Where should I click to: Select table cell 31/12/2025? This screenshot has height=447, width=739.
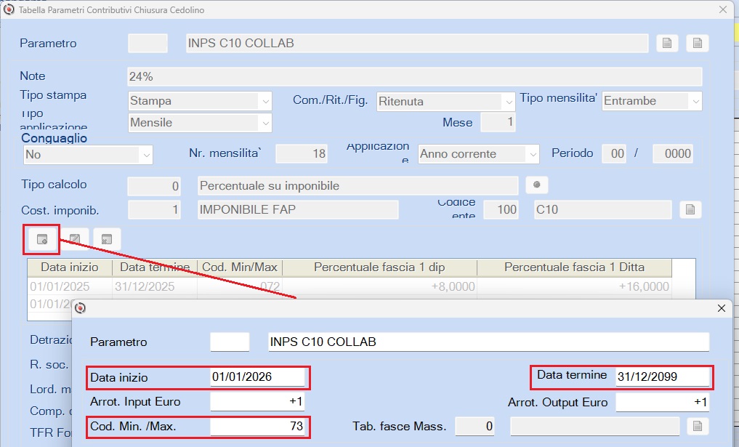click(x=155, y=286)
